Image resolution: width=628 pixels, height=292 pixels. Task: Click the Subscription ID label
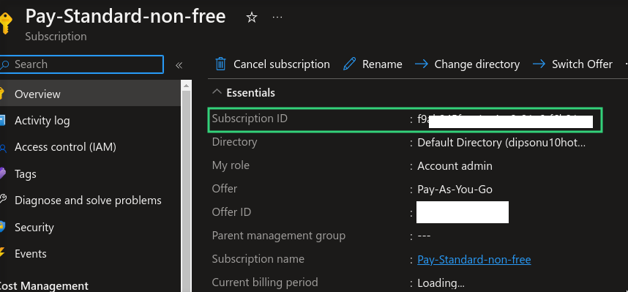click(250, 119)
